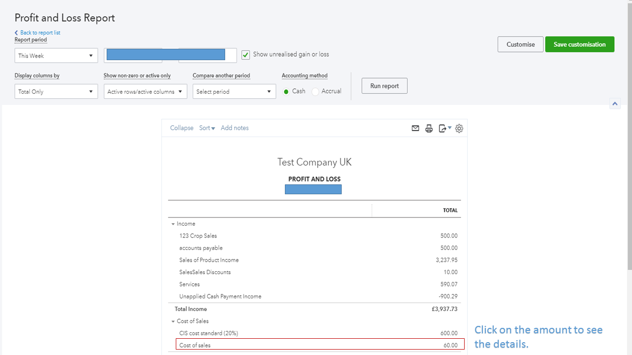Open the Sort dropdown
Image resolution: width=632 pixels, height=355 pixels.
tap(207, 128)
